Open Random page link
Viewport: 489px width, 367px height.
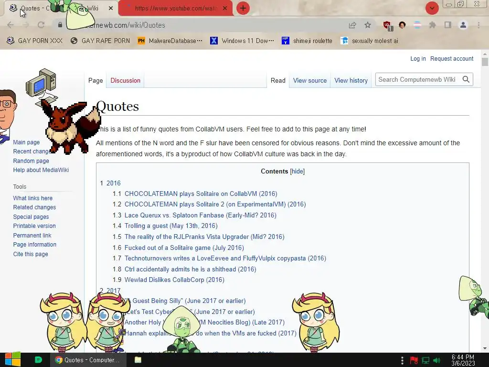[x=31, y=161]
